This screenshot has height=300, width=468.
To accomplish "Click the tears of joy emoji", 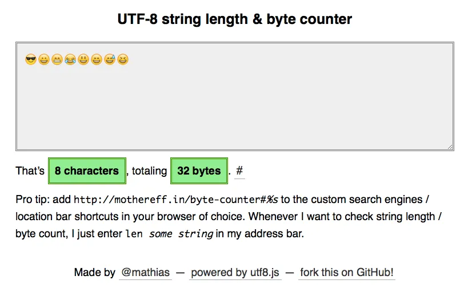I will pyautogui.click(x=70, y=59).
